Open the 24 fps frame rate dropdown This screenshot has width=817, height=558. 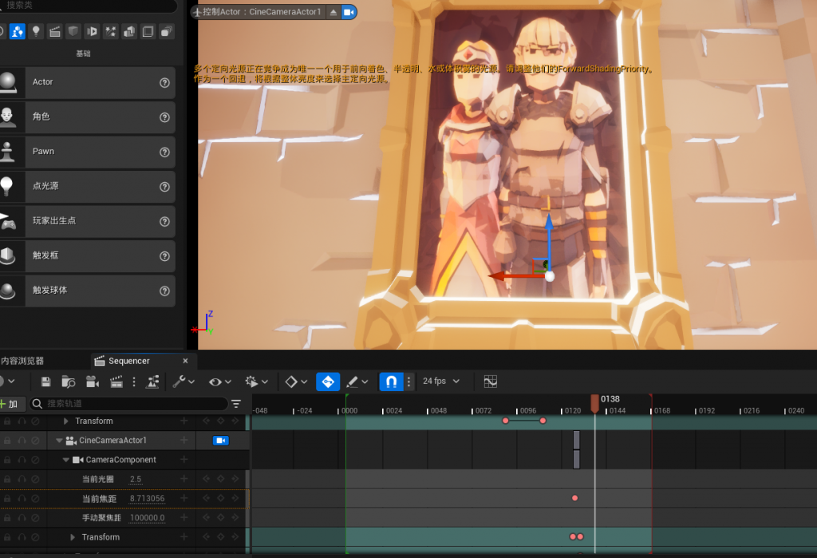[441, 382]
